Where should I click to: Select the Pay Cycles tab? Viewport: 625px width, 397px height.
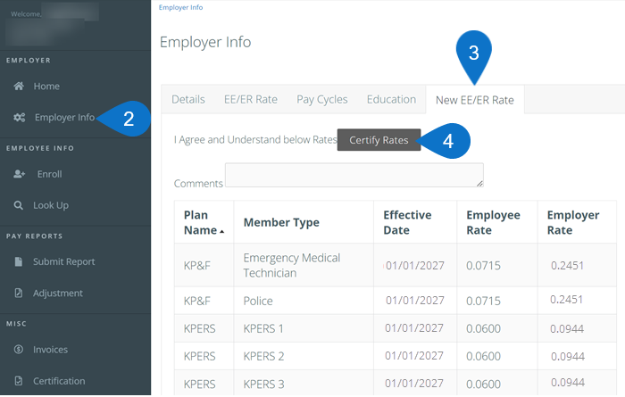321,100
